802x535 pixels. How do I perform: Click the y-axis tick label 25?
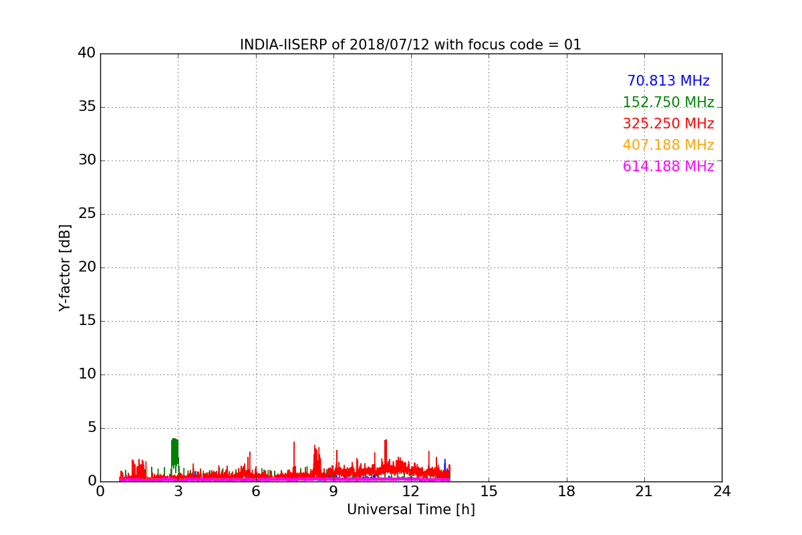pyautogui.click(x=87, y=214)
